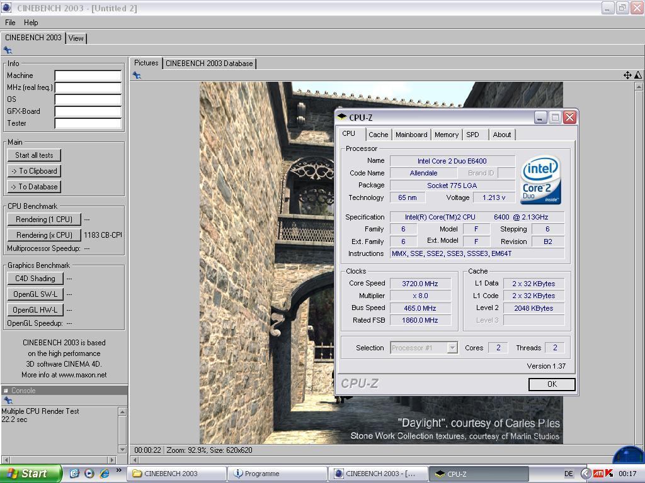Switch to the CPU-Z taskbar item
This screenshot has height=483, width=645.
(479, 474)
